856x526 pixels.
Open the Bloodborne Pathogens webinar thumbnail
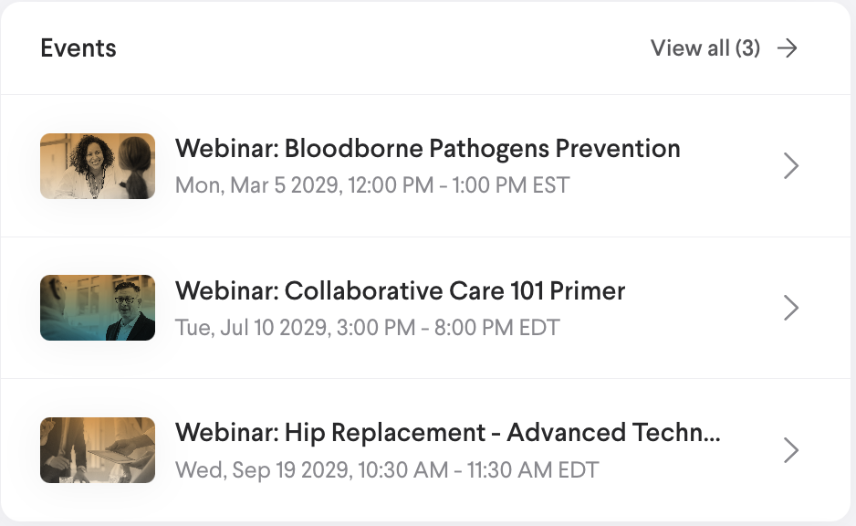click(98, 166)
